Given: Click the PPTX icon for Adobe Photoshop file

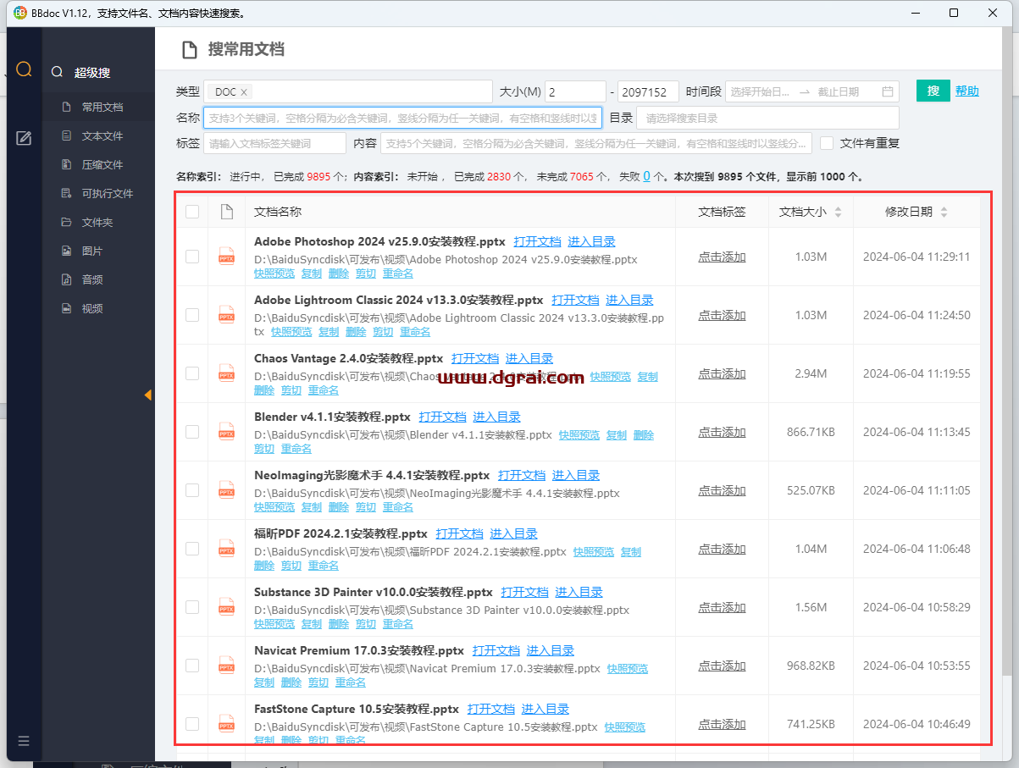Looking at the screenshot, I should (x=226, y=257).
